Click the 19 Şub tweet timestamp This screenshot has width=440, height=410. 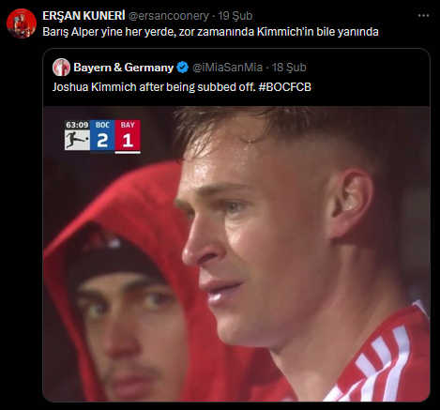click(x=235, y=16)
